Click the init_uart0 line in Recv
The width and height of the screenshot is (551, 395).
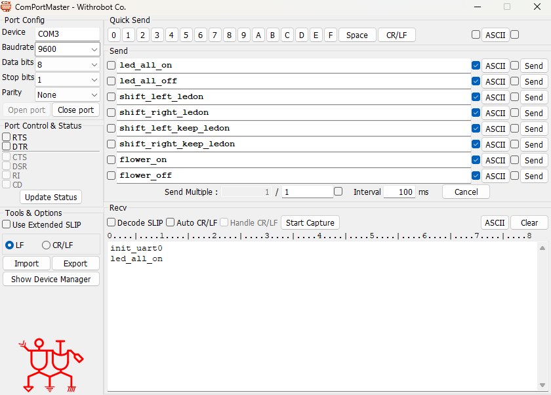(136, 249)
